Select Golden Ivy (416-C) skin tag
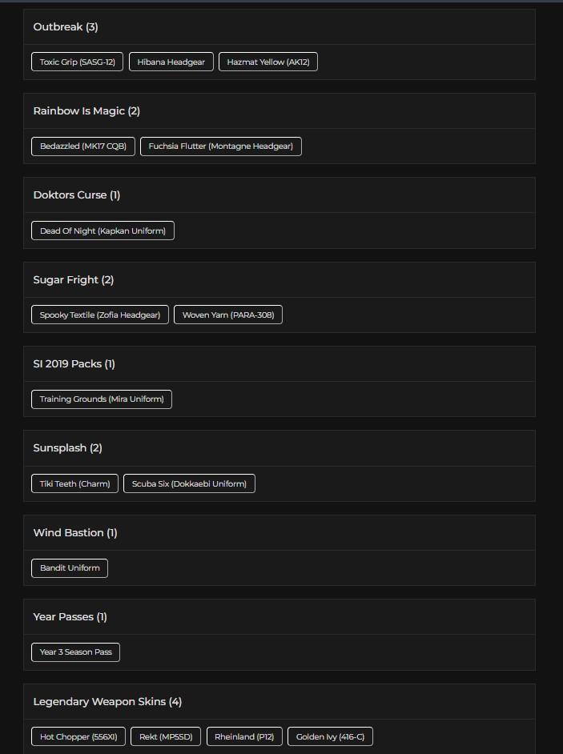The height and width of the screenshot is (754, 563). tap(330, 736)
